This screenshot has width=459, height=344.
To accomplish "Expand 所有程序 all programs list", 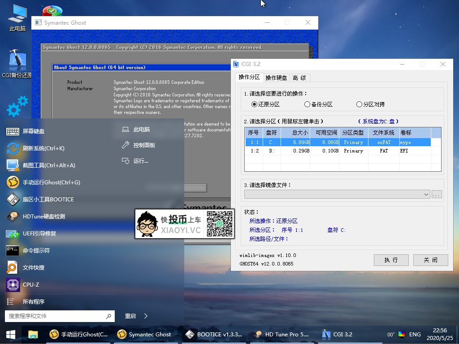I will [34, 302].
